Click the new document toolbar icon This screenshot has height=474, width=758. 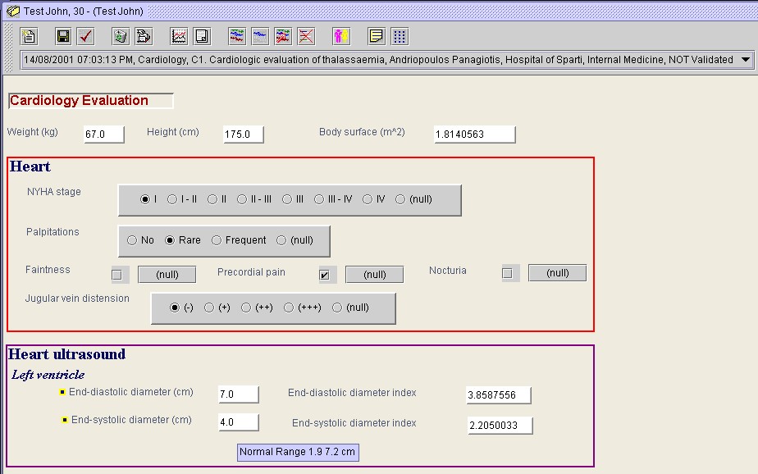pyautogui.click(x=29, y=36)
